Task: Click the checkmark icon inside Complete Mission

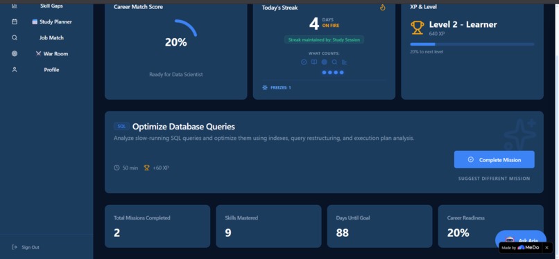Action: point(471,160)
